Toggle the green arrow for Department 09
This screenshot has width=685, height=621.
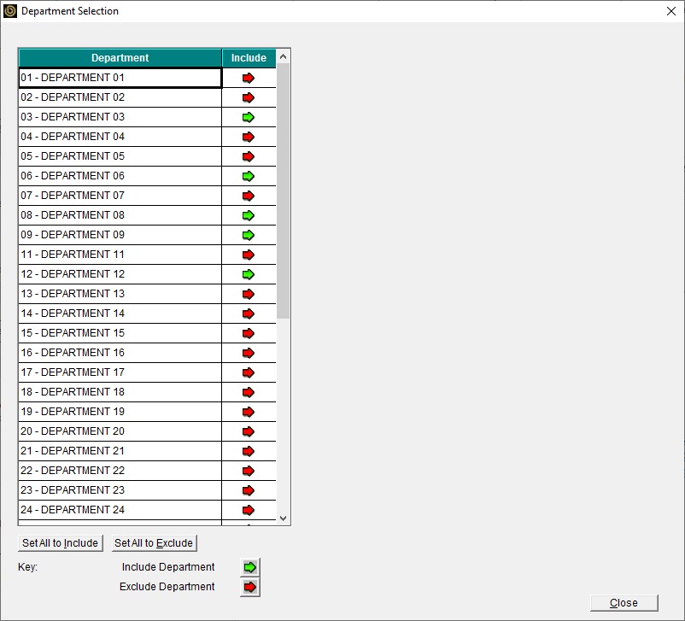pyautogui.click(x=249, y=235)
